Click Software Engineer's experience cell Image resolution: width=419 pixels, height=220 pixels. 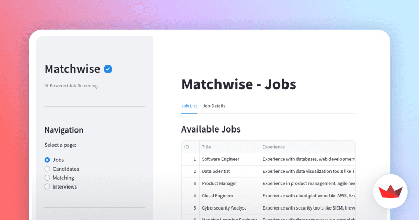[x=308, y=159]
